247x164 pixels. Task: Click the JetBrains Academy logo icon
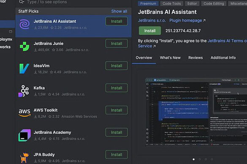[24, 135]
